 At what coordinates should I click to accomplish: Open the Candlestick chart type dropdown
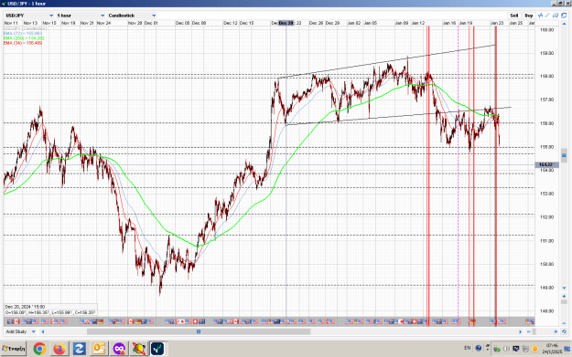click(132, 16)
